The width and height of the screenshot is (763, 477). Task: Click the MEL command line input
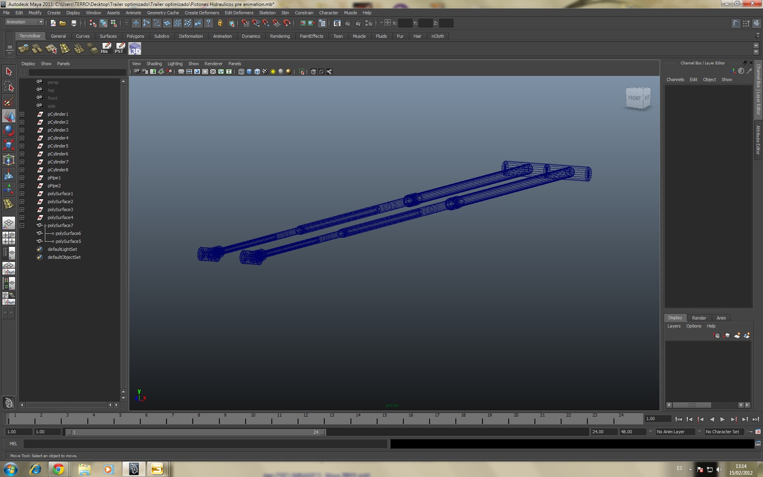(x=205, y=444)
